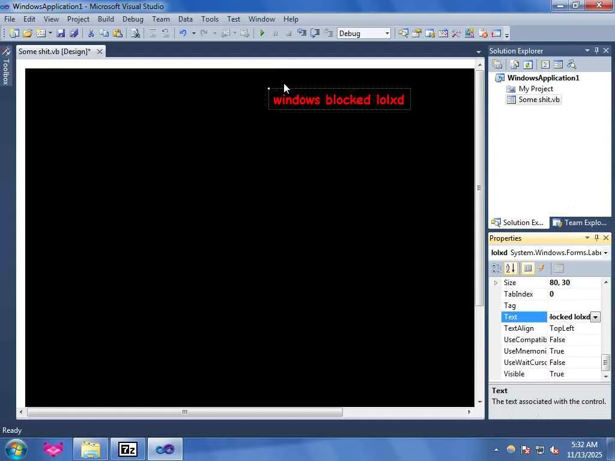Show hidden system tray icons arrow
The width and height of the screenshot is (615, 461).
(496, 450)
